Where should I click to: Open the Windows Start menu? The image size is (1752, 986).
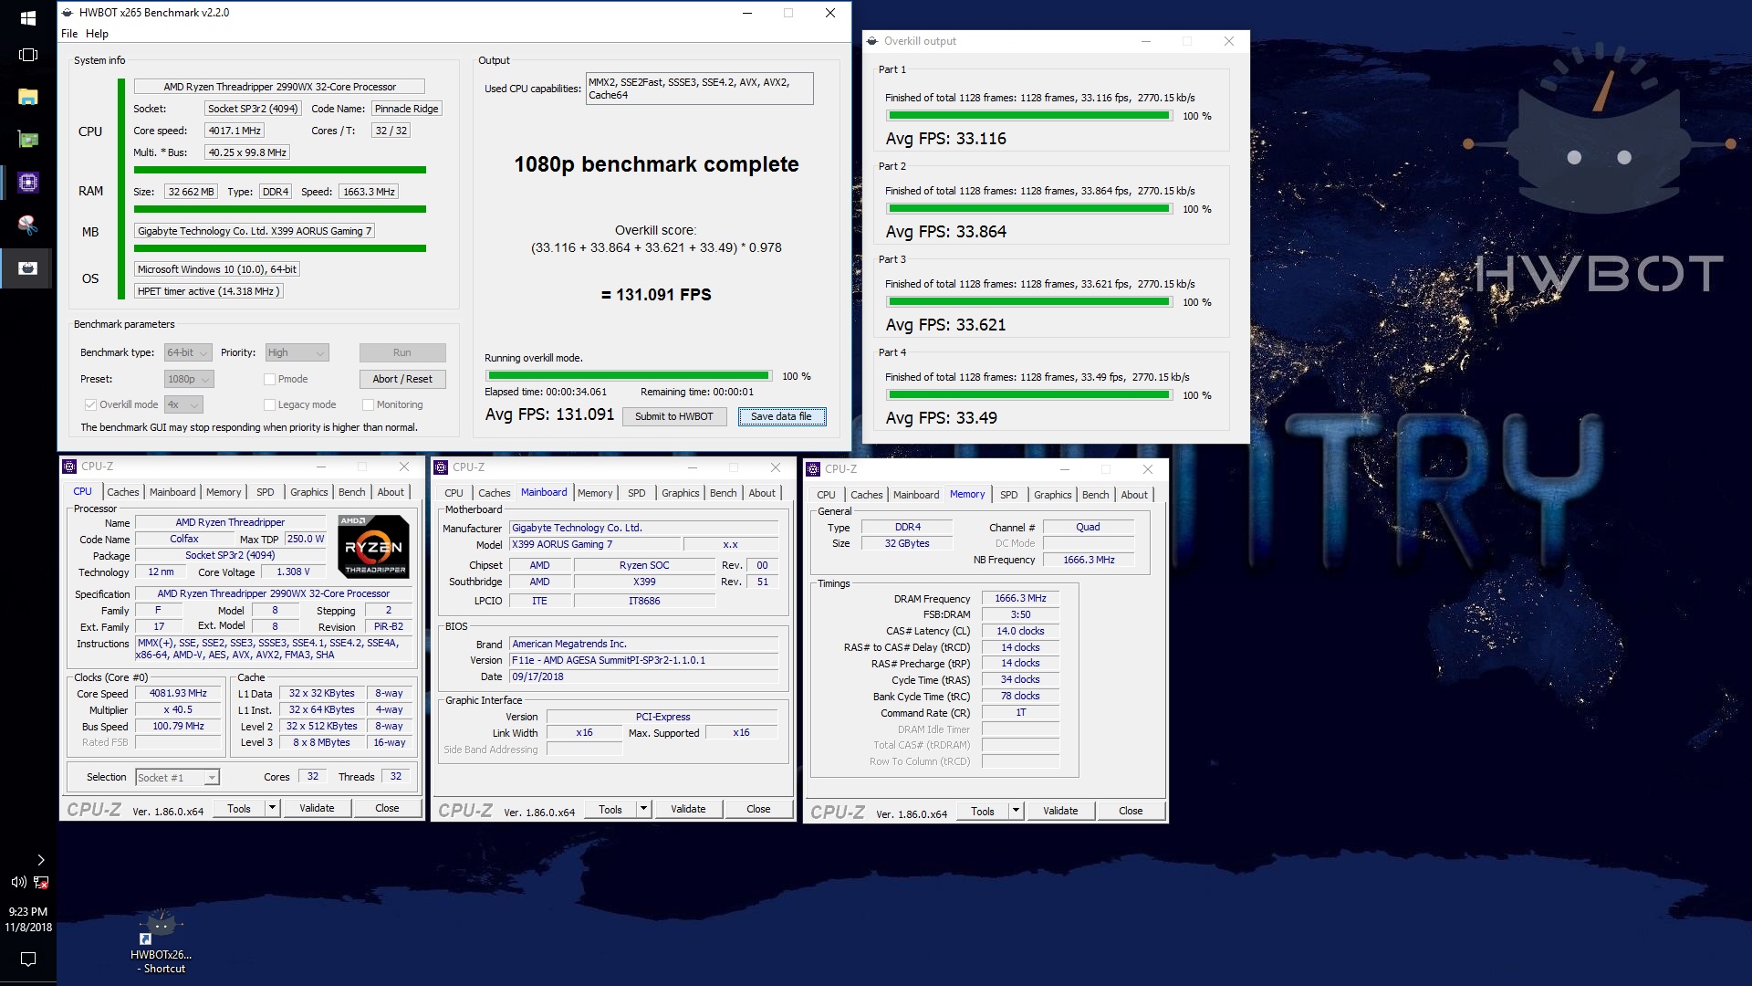pos(27,18)
